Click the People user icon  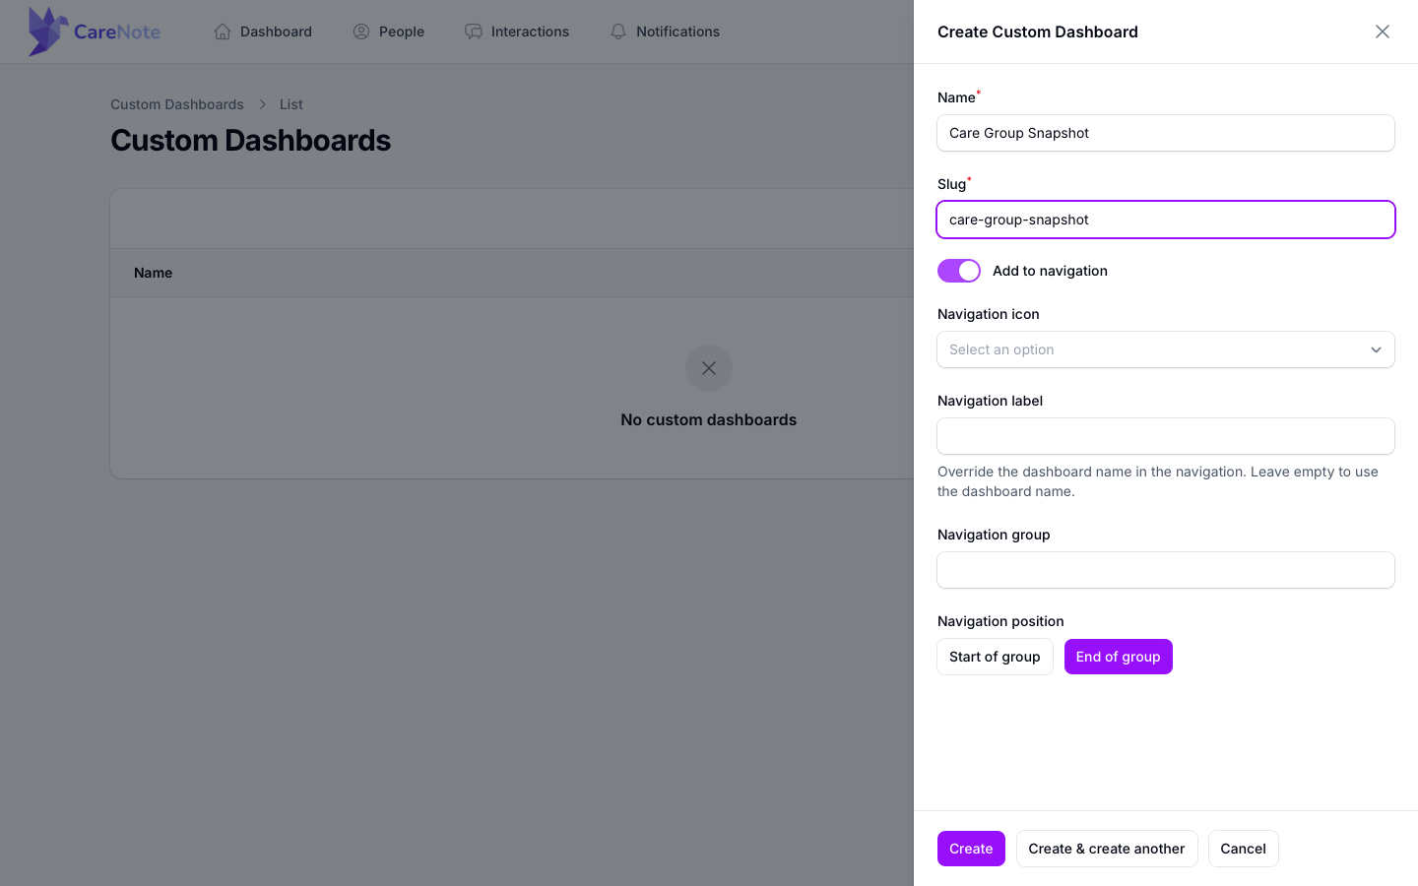[361, 32]
